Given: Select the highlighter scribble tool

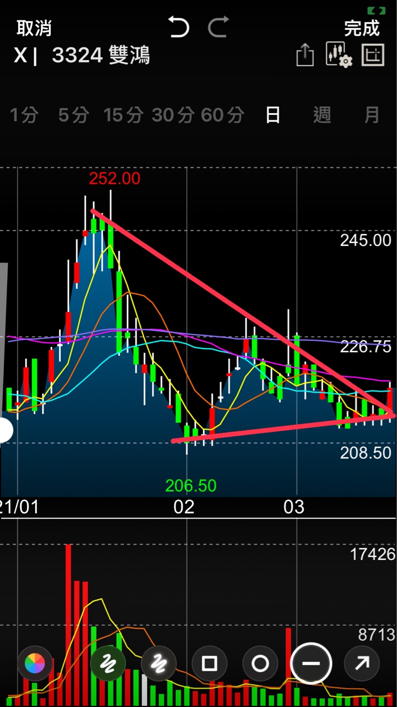Looking at the screenshot, I should coord(158,663).
